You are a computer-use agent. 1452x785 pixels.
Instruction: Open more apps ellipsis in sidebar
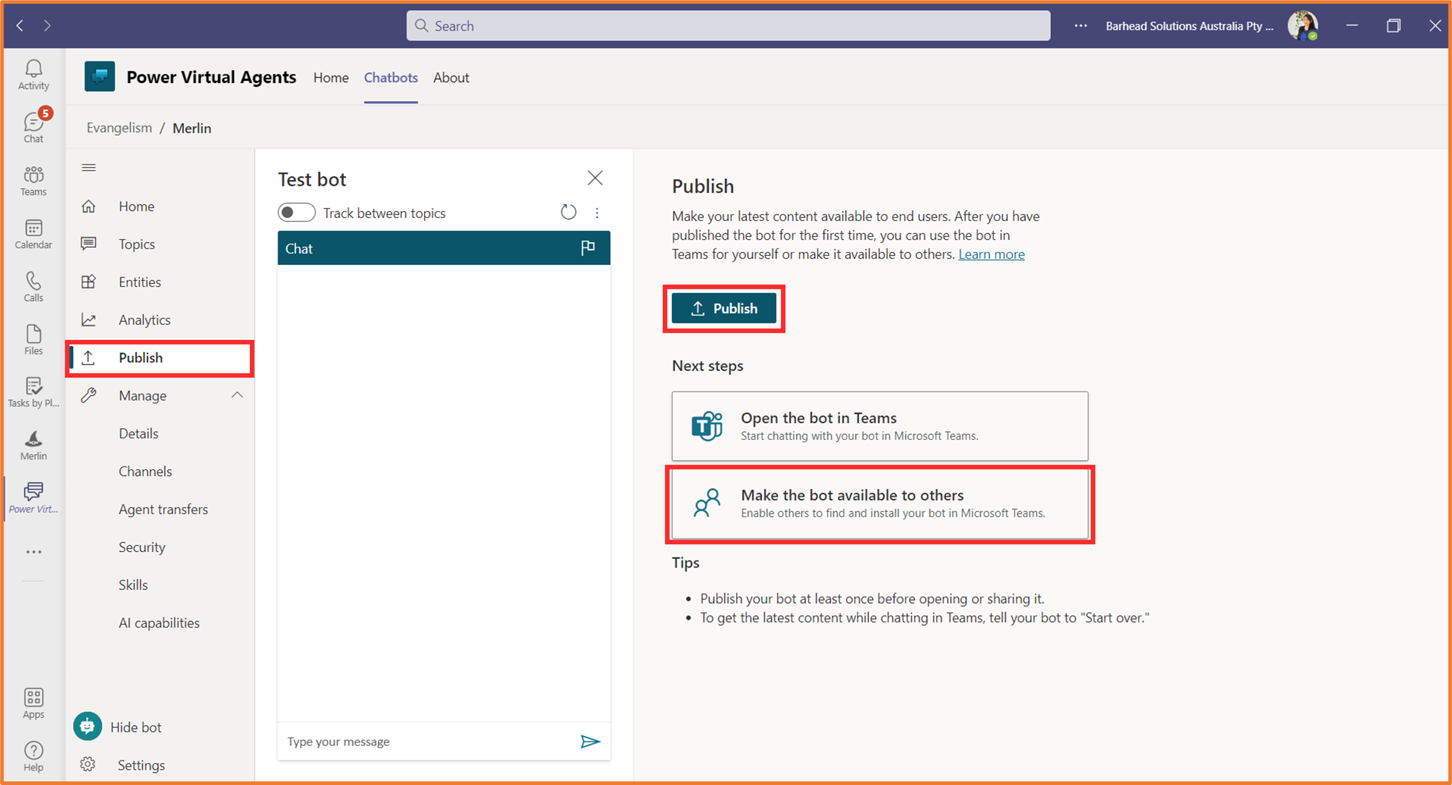(x=33, y=552)
